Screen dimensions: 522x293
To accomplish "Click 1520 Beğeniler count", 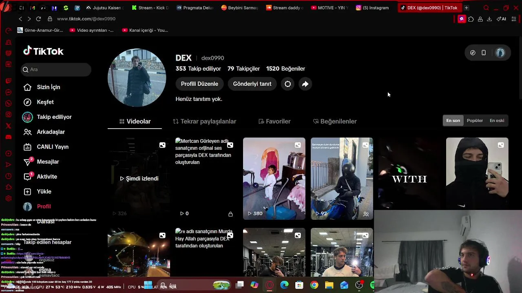I will click(285, 69).
